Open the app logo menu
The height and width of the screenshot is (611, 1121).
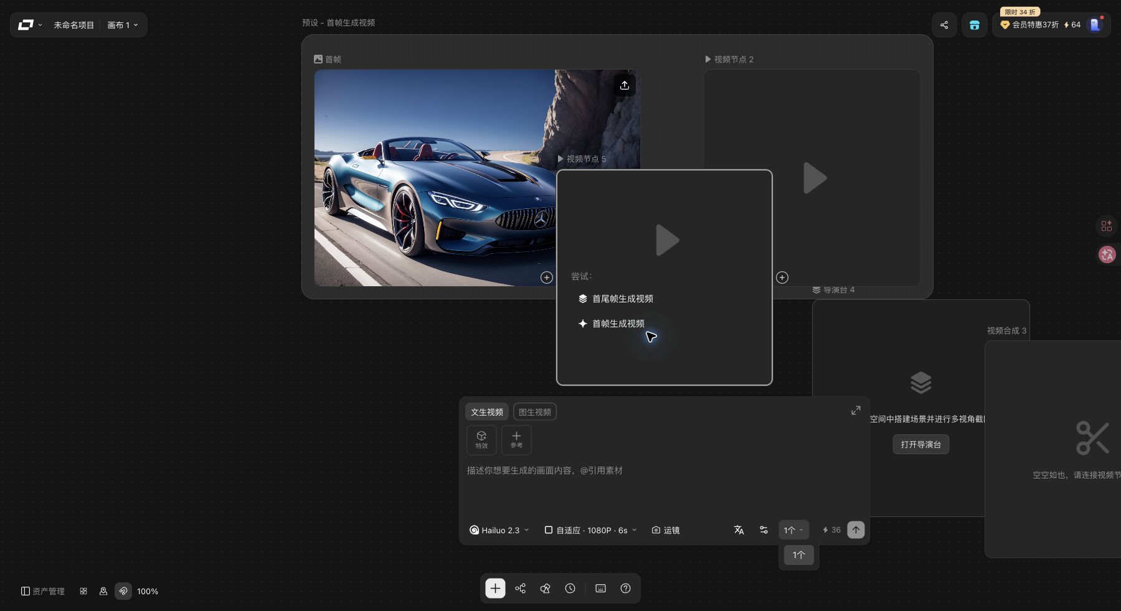point(29,25)
